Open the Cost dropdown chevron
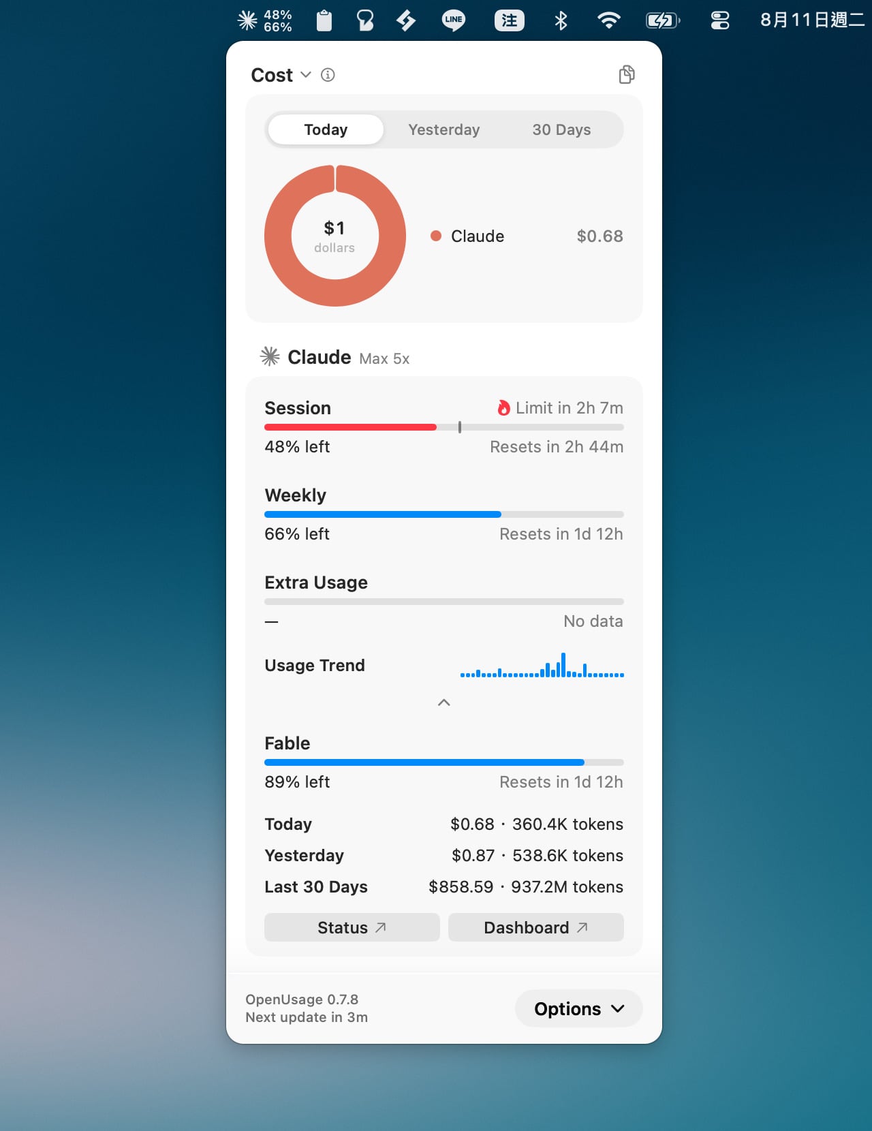The width and height of the screenshot is (872, 1131). click(306, 74)
